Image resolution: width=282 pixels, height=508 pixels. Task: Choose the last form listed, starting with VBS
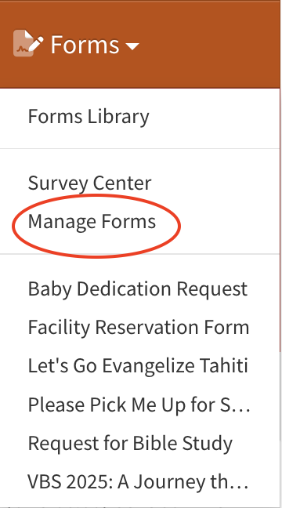click(x=138, y=482)
